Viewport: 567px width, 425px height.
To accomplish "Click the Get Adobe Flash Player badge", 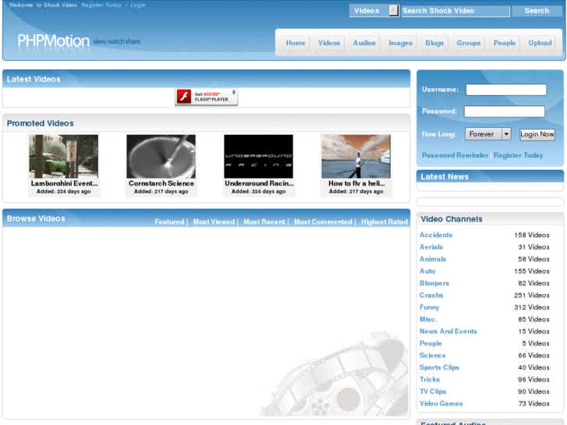I will (206, 97).
